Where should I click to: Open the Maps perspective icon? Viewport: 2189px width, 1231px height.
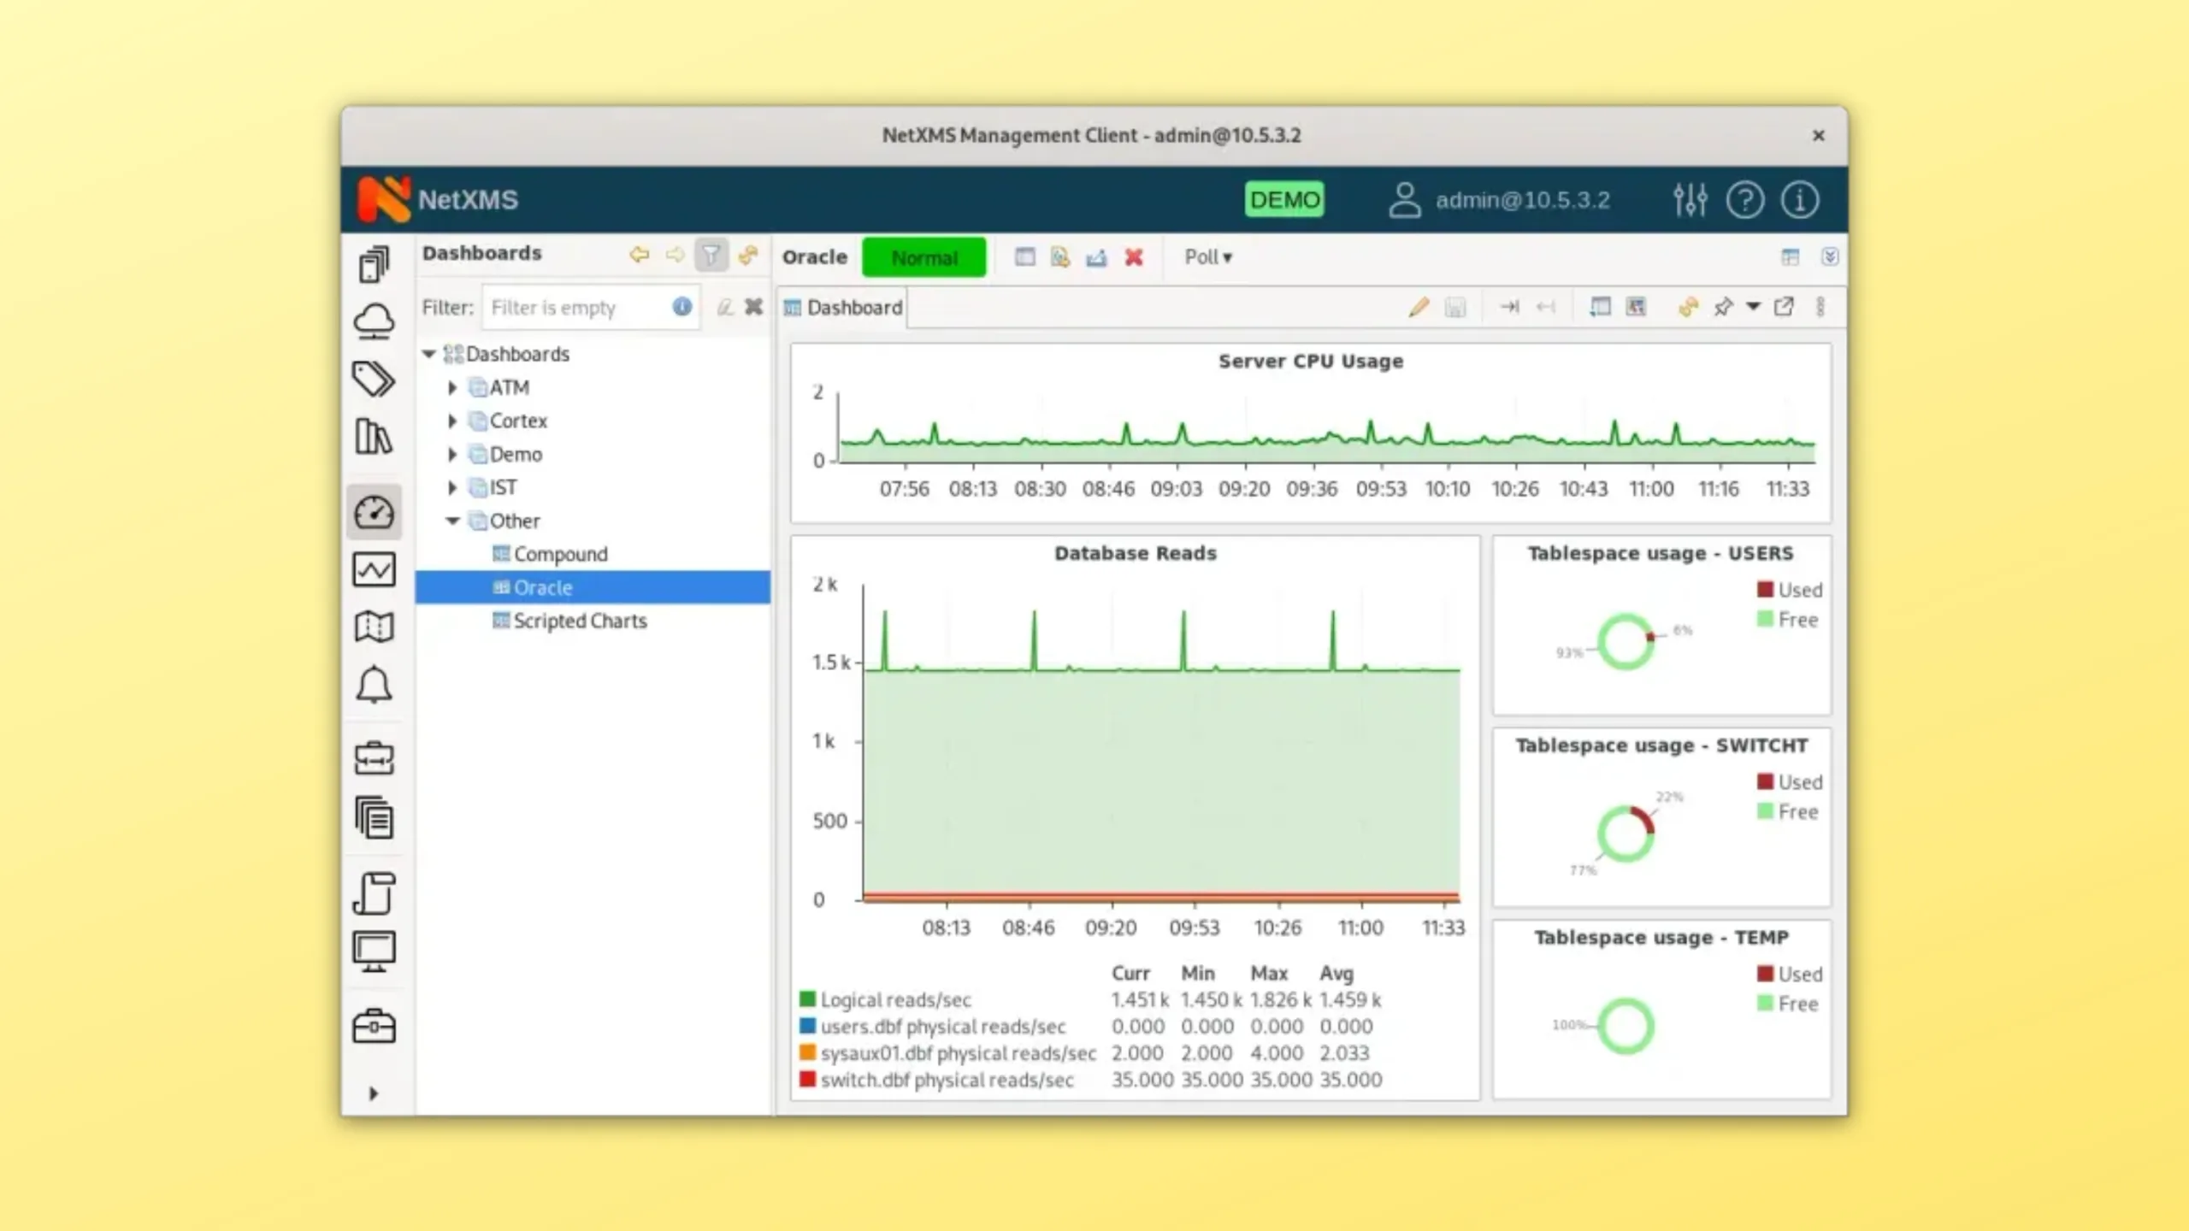[374, 627]
